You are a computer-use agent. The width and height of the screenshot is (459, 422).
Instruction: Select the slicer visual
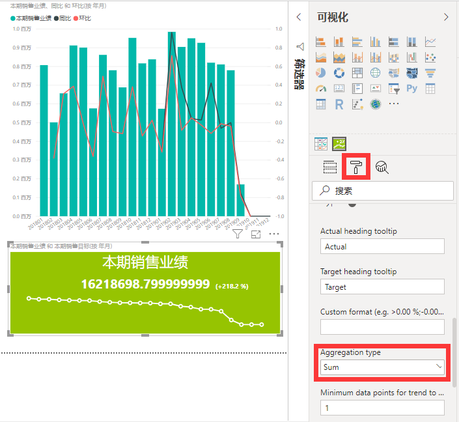pos(394,88)
